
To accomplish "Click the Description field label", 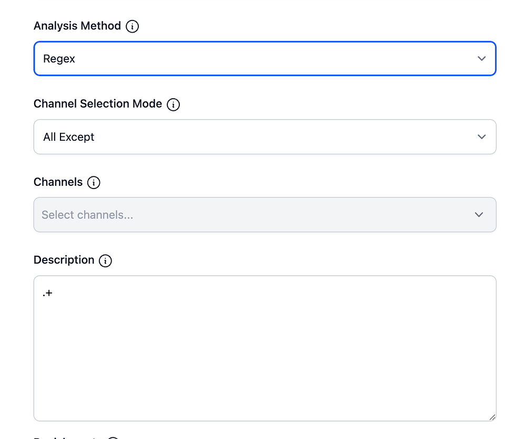I will pyautogui.click(x=64, y=260).
